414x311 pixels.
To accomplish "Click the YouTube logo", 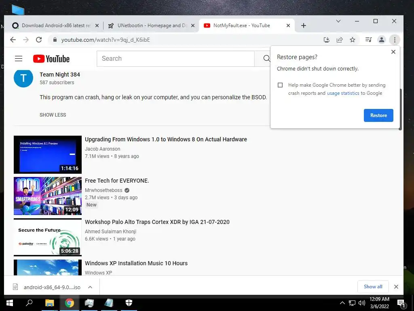I will 51,59.
